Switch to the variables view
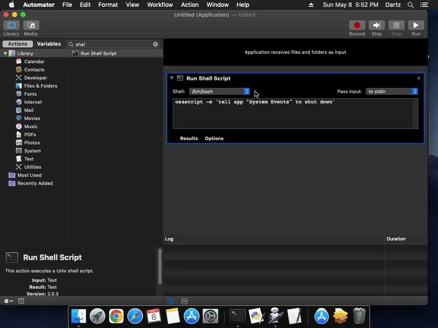The image size is (438, 328). tap(184, 301)
